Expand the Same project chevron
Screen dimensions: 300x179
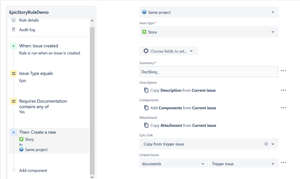pyautogui.click(x=273, y=12)
